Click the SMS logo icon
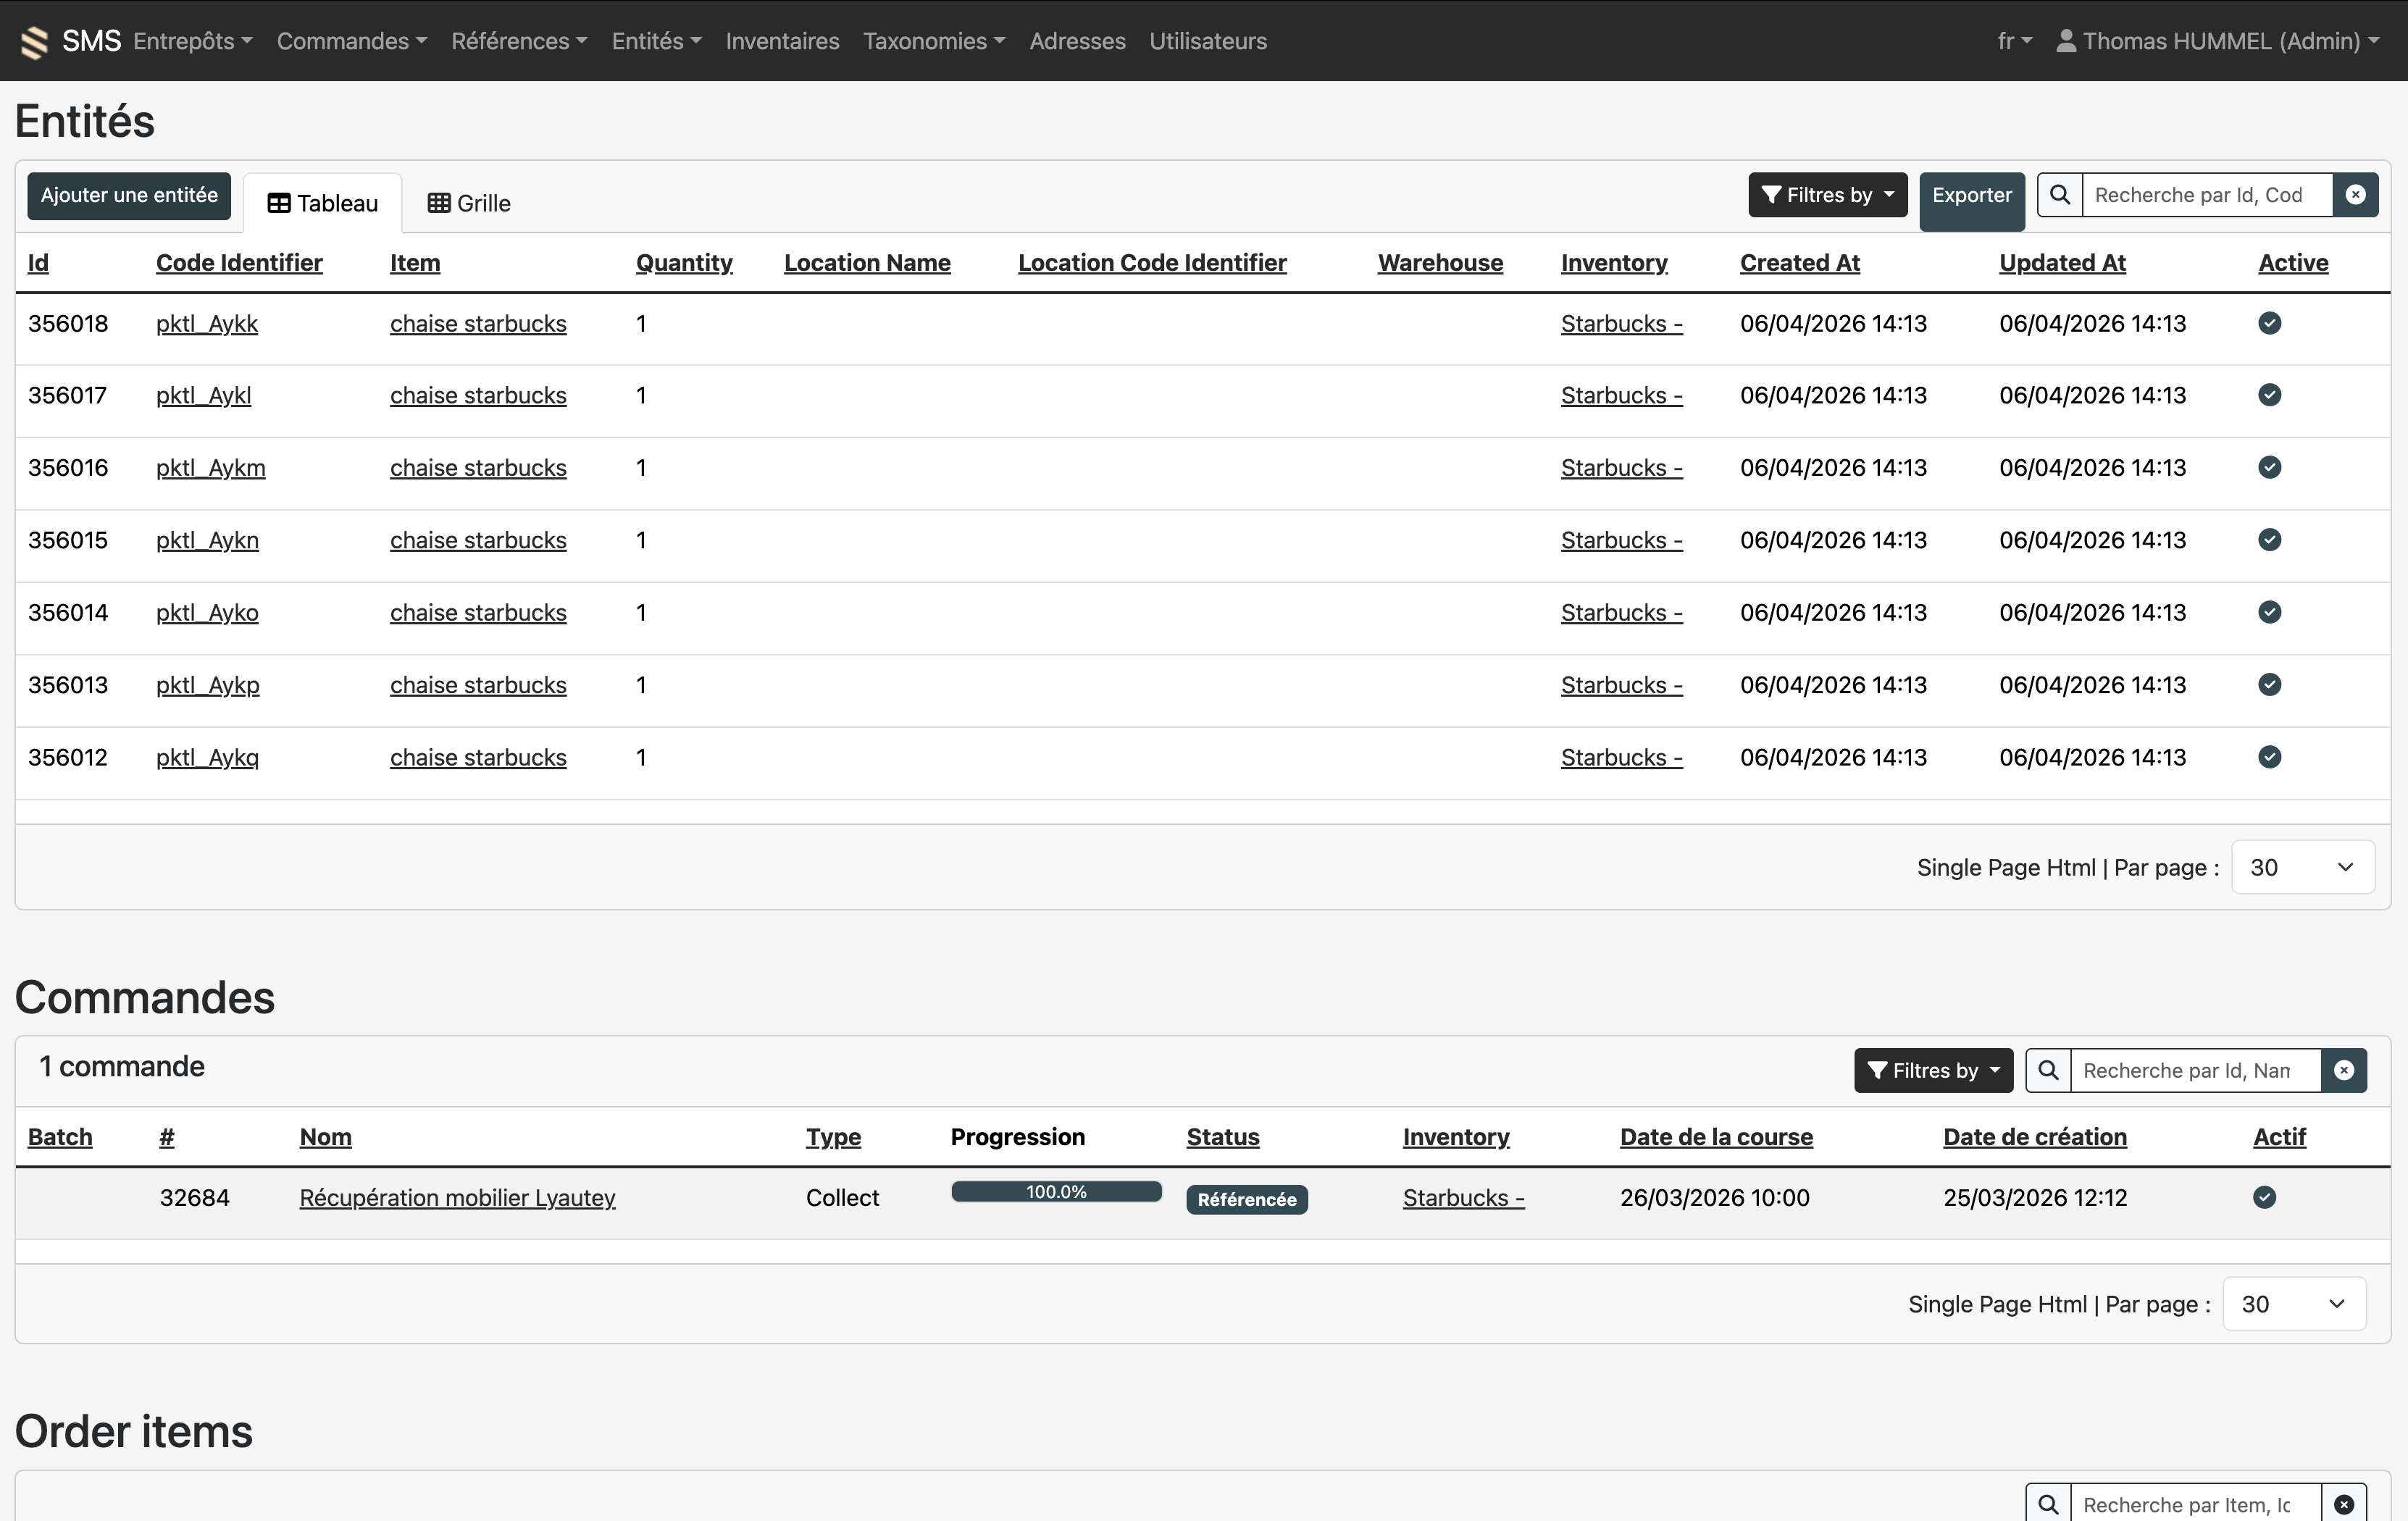The image size is (2408, 1521). click(x=33, y=40)
